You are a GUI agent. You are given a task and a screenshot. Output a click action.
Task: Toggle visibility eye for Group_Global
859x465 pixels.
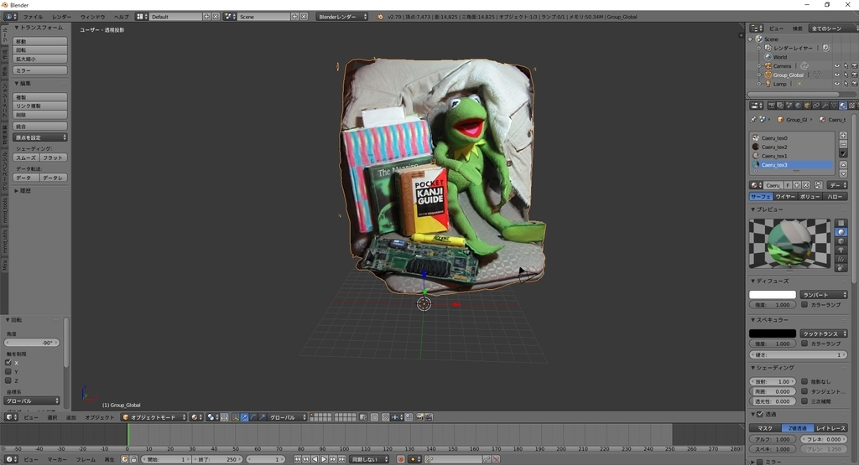[837, 75]
